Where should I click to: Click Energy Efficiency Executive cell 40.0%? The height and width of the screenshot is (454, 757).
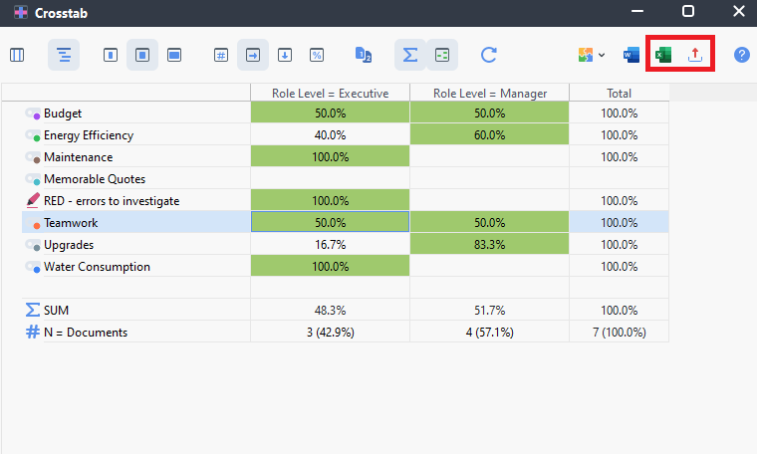331,135
